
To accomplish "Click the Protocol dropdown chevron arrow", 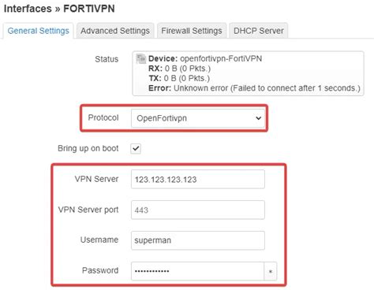I will pos(258,118).
